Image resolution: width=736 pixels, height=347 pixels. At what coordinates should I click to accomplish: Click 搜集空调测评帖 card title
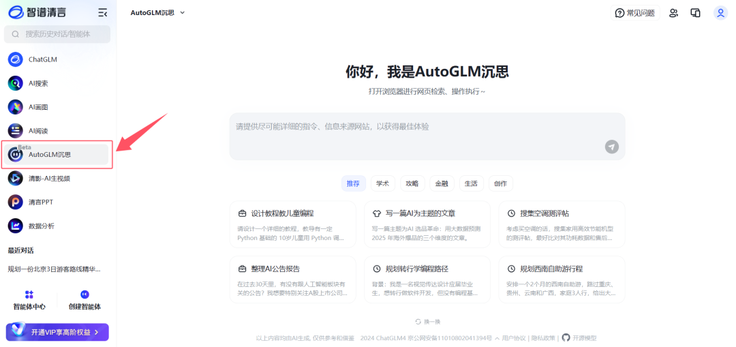click(545, 213)
